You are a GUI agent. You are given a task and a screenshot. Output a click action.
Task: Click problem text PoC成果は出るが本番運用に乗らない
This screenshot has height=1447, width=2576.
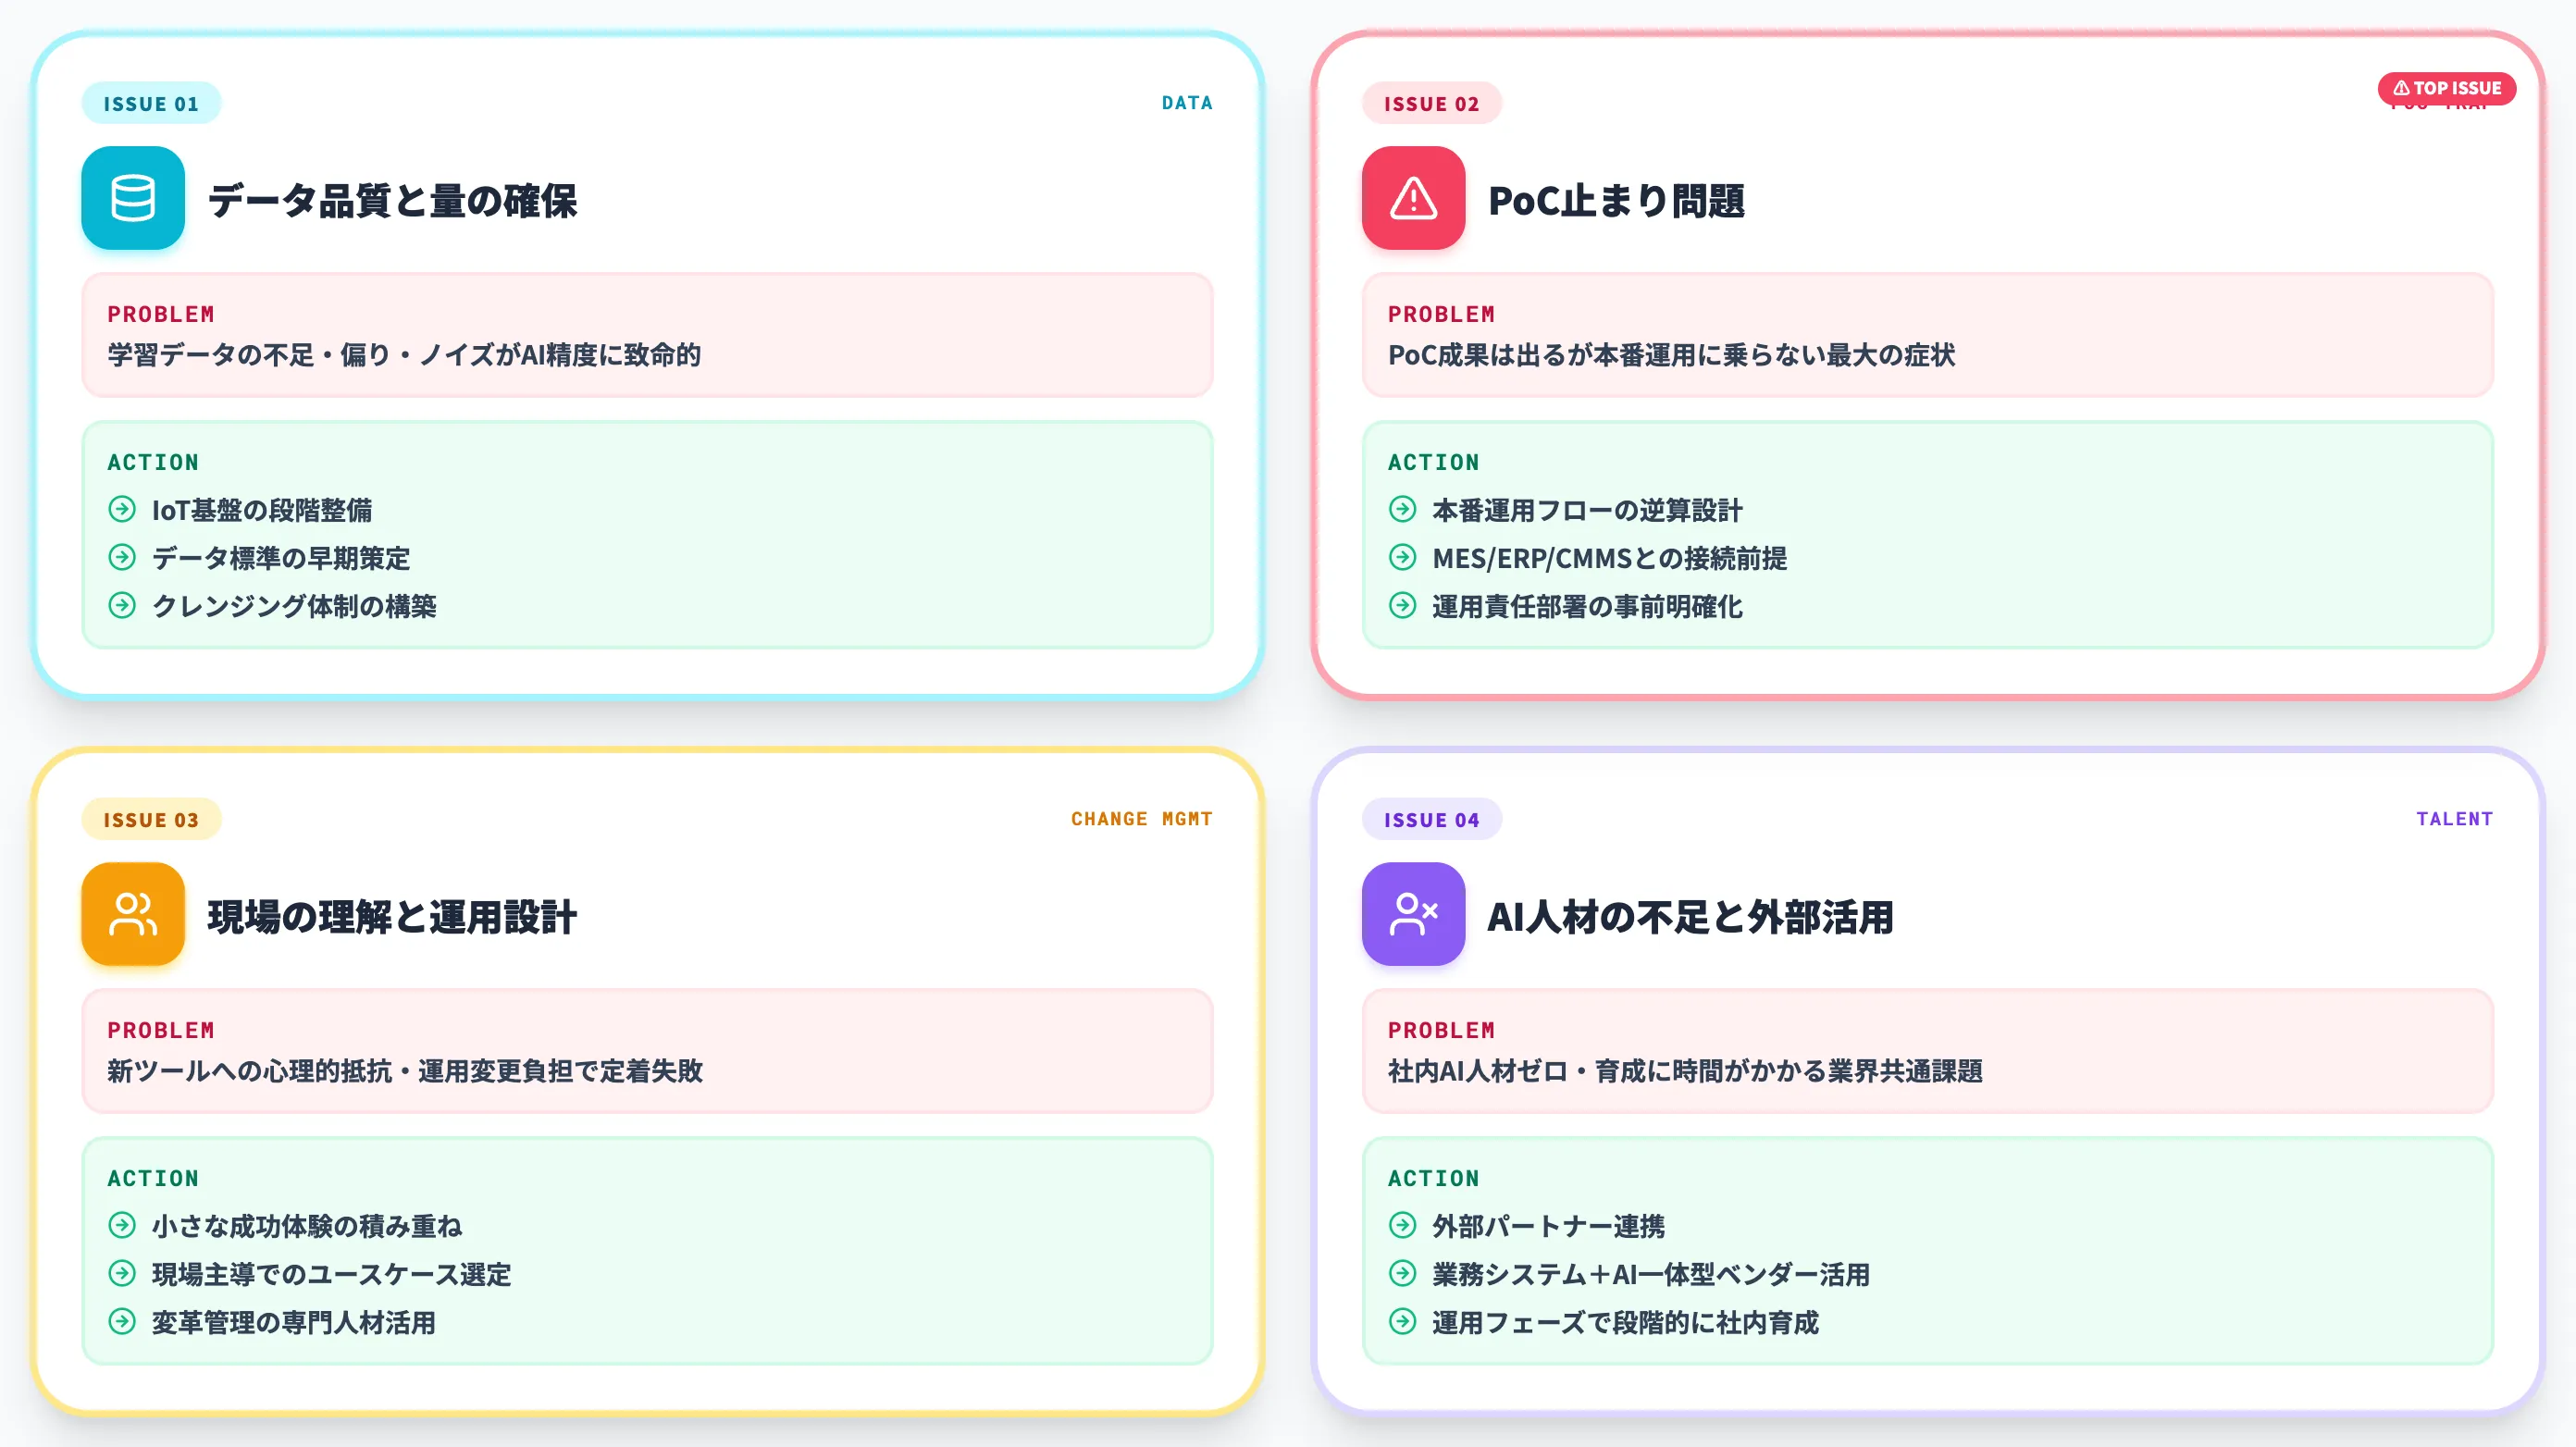pyautogui.click(x=1671, y=355)
